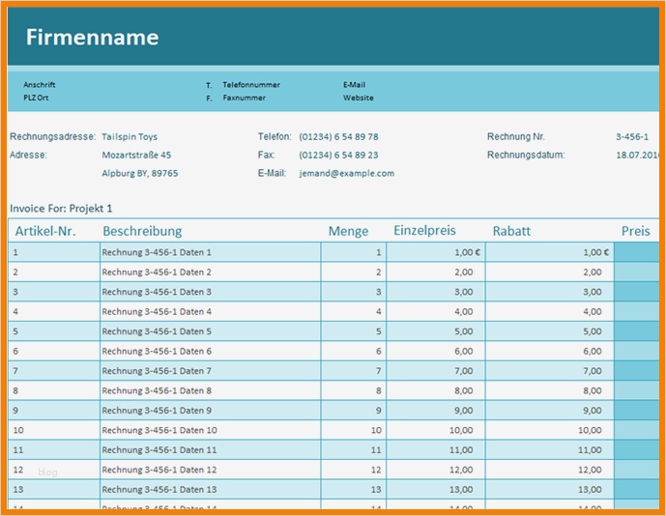Select the Artikel-Nr. column header
Image resolution: width=666 pixels, height=516 pixels.
pos(45,231)
